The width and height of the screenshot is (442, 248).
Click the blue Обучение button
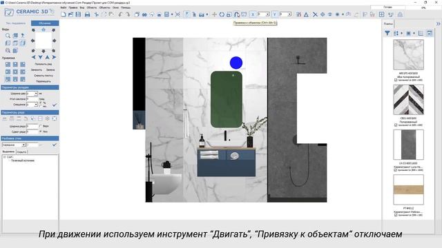pyautogui.click(x=45, y=23)
